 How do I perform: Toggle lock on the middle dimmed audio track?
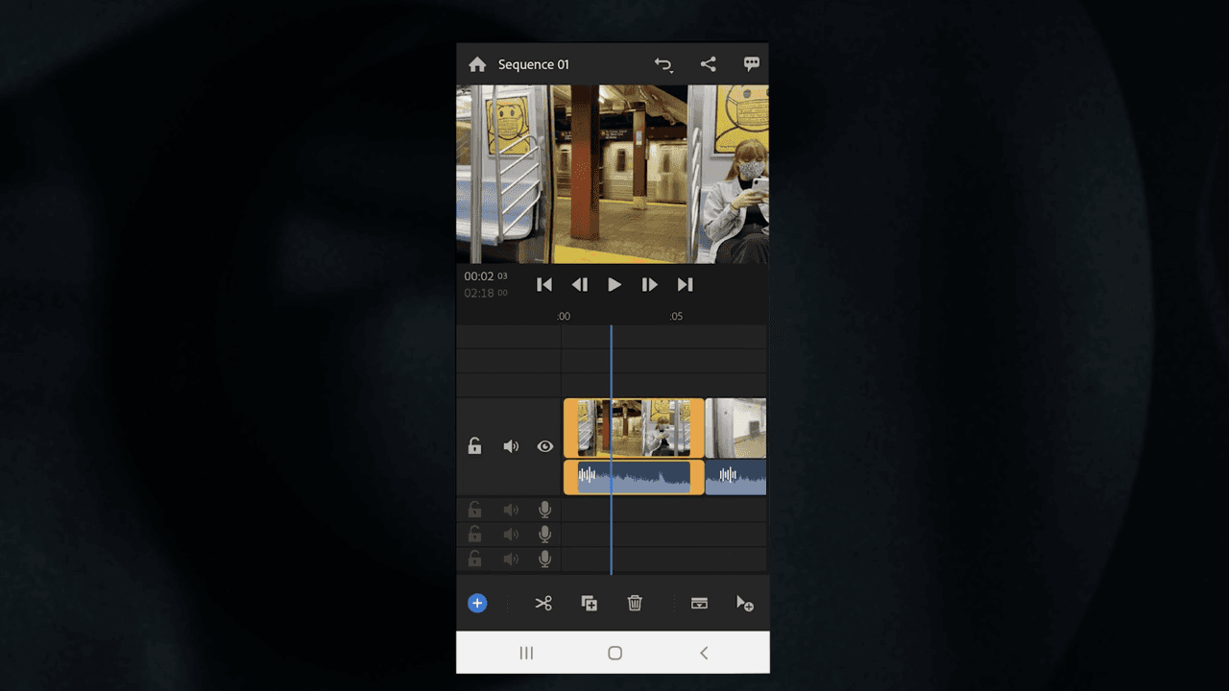(x=474, y=534)
